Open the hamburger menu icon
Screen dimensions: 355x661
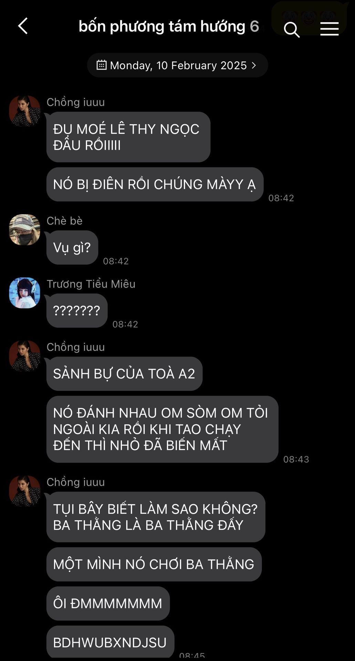(x=330, y=29)
